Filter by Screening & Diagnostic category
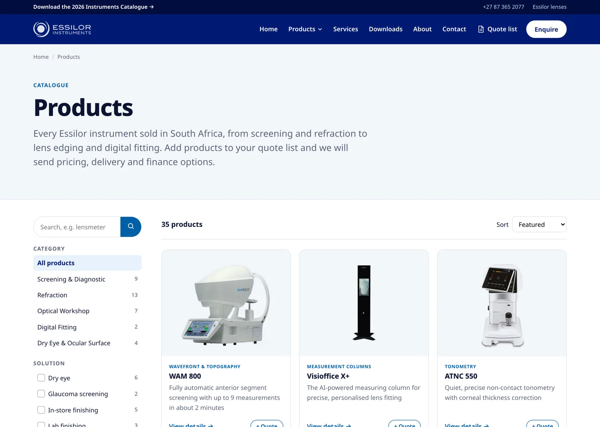600x427 pixels. 87,279
